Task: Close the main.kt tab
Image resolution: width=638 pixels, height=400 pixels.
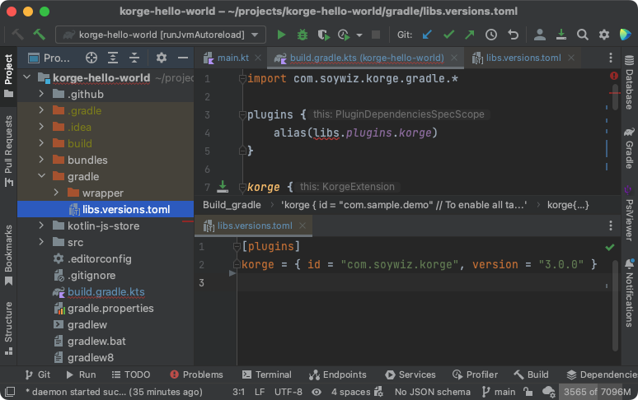Action: (x=258, y=58)
